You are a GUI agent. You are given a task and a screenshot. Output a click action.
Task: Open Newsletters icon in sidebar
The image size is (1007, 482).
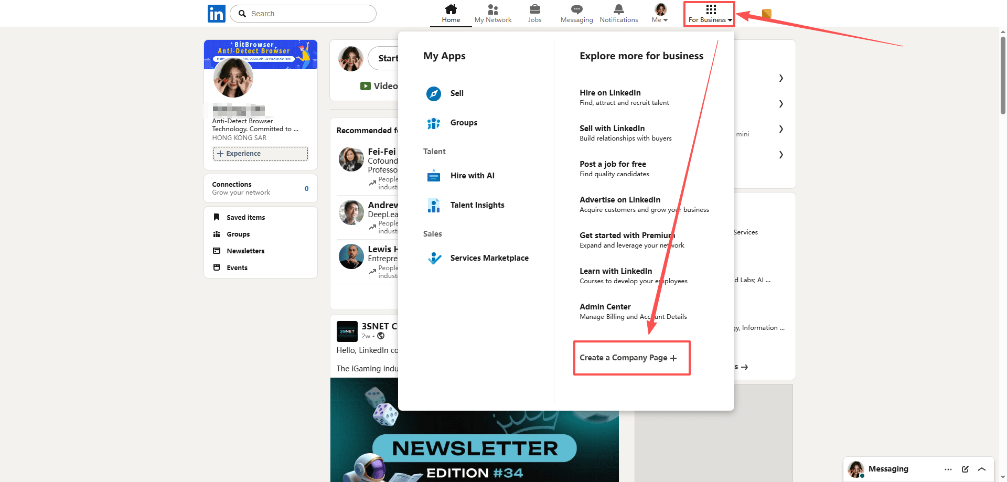(217, 251)
